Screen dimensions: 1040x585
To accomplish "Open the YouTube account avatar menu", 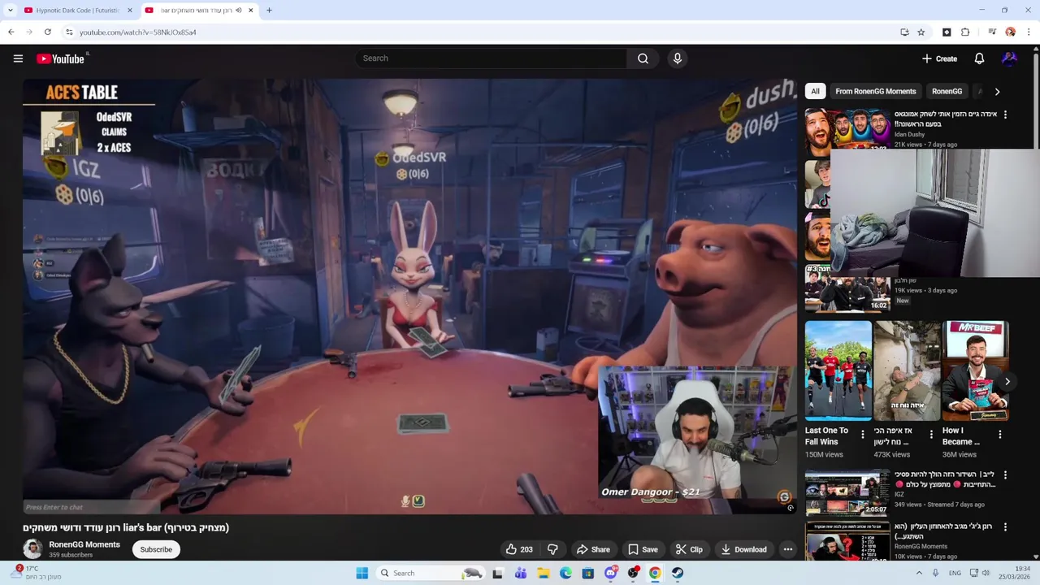I will [x=1009, y=58].
